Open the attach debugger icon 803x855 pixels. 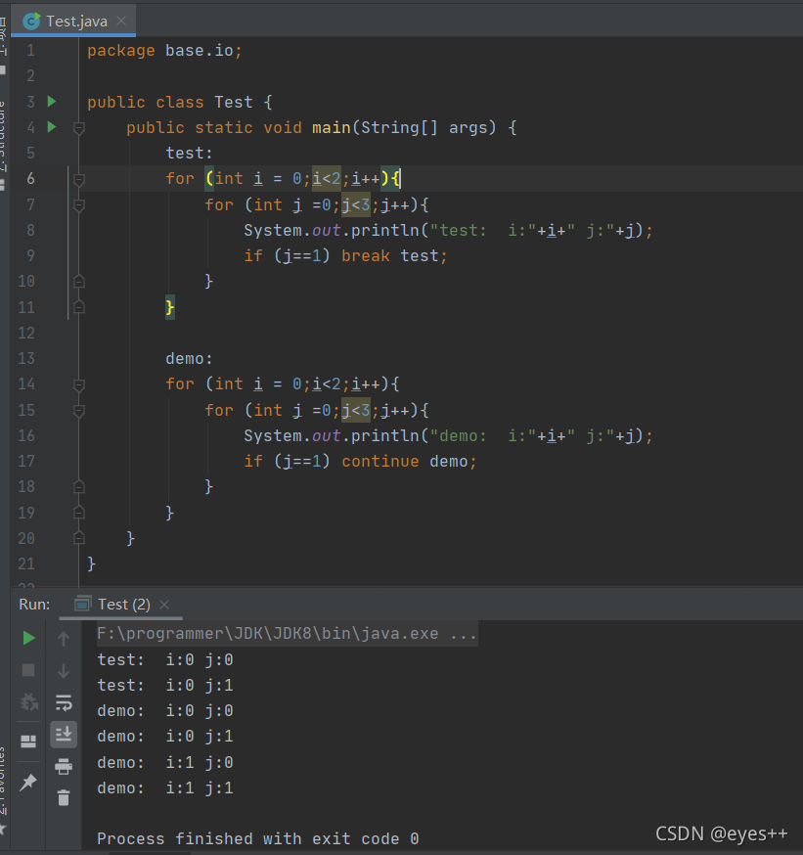(x=28, y=702)
